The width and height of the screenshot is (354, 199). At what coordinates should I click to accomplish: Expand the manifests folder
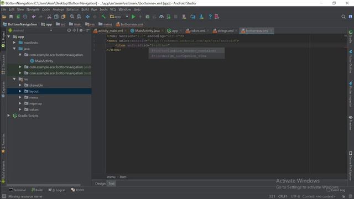point(14,43)
